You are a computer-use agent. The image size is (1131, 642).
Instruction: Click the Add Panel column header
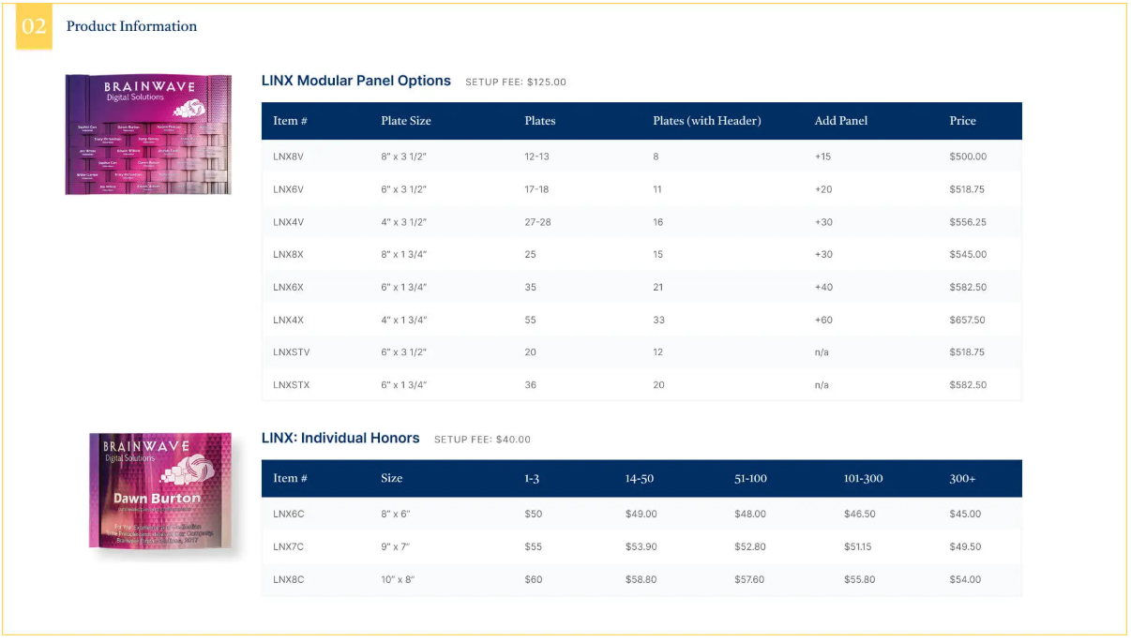coord(840,121)
